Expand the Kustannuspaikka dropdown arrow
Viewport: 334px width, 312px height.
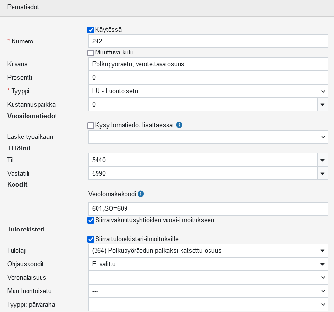point(322,104)
